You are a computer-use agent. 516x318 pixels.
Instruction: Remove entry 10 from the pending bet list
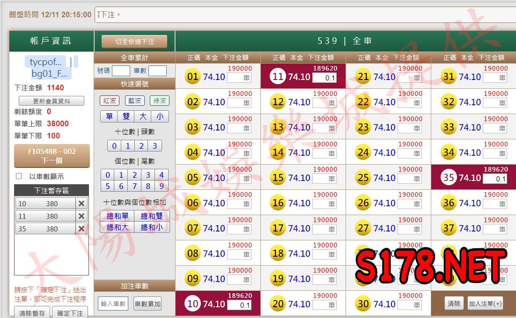pos(81,203)
